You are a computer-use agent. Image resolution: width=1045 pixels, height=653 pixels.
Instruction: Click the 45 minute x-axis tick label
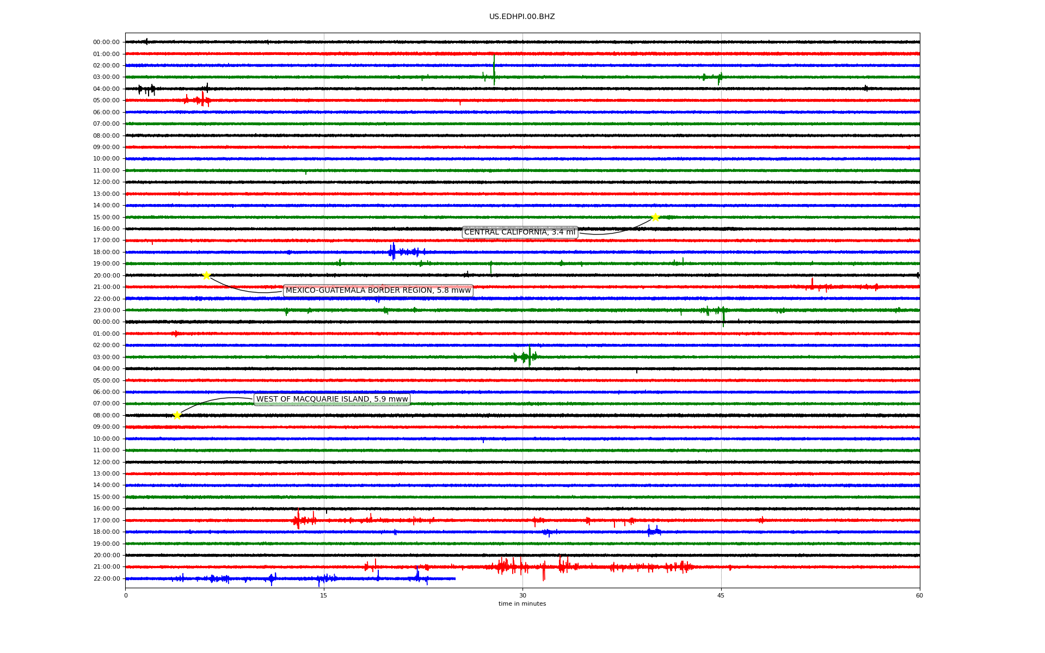pos(721,595)
